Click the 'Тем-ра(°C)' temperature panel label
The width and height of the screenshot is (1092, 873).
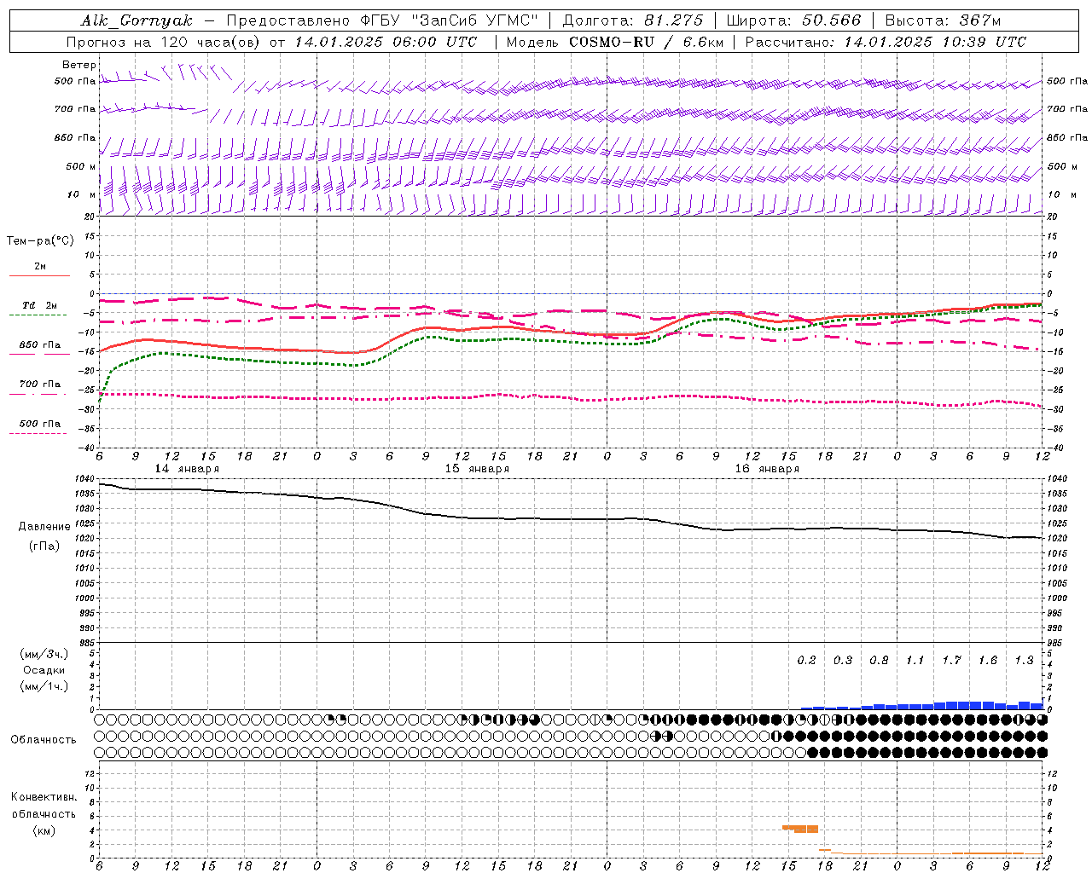(40, 240)
